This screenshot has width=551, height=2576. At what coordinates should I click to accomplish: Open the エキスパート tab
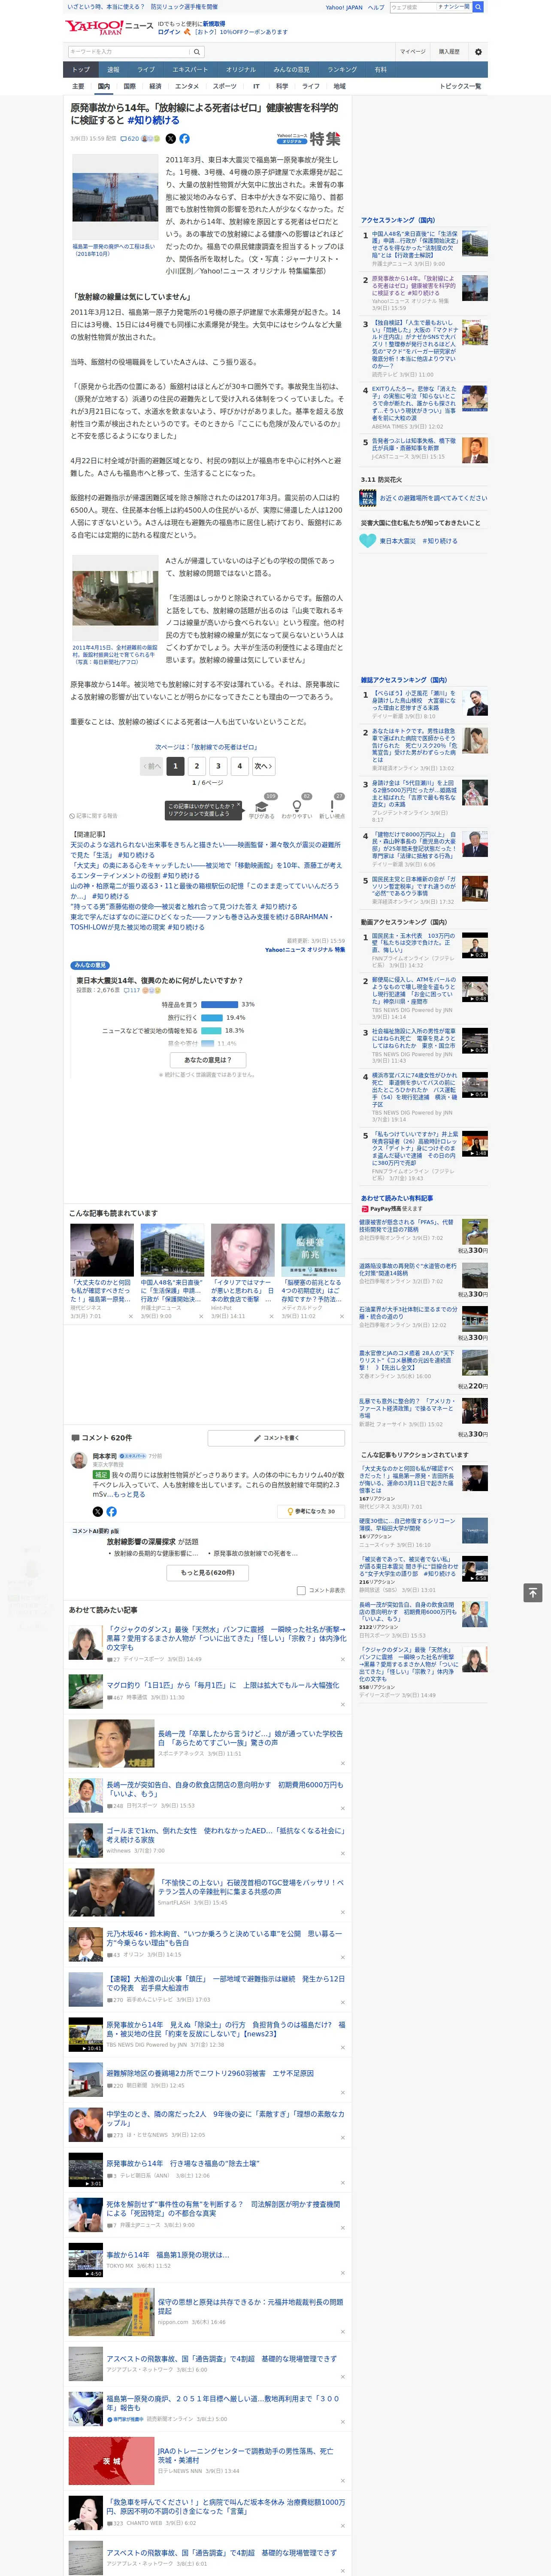point(190,70)
